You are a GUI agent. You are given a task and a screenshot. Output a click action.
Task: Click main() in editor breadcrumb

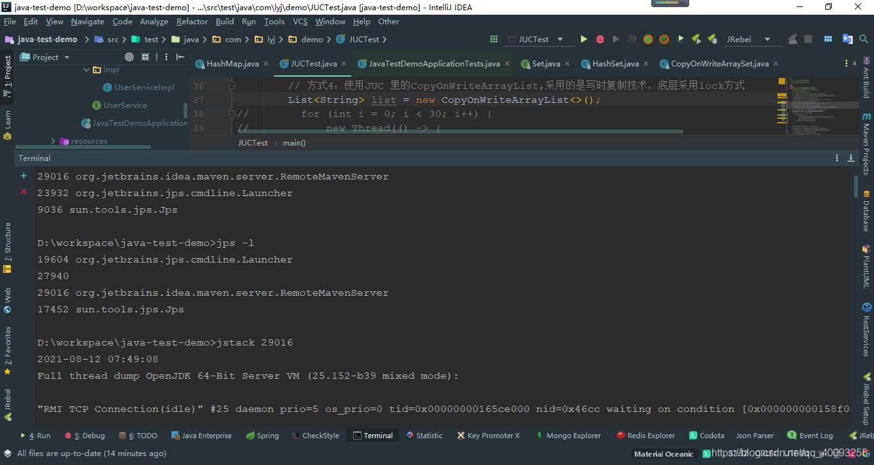pyautogui.click(x=294, y=143)
